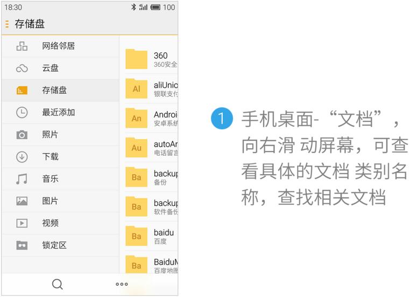Open the pictures icon next to 图片
This screenshot has width=410, height=297.
22,201
